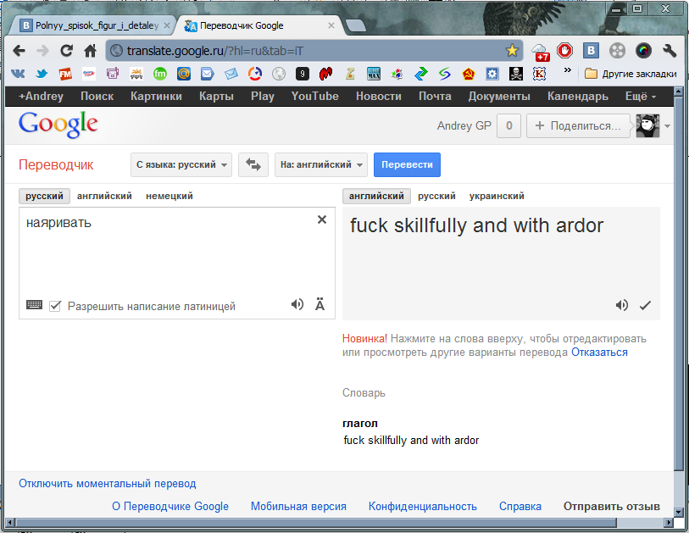Go back with the browser back arrow
The height and width of the screenshot is (533, 689).
19,51
